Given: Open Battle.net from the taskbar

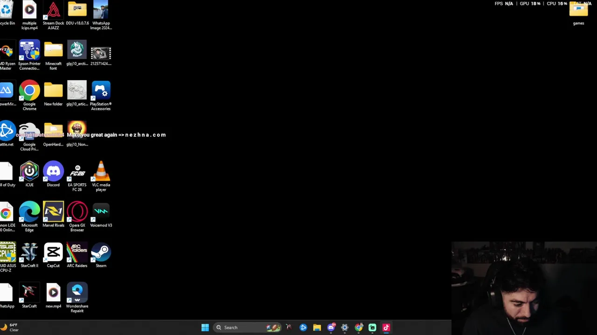Looking at the screenshot, I should (x=303, y=328).
